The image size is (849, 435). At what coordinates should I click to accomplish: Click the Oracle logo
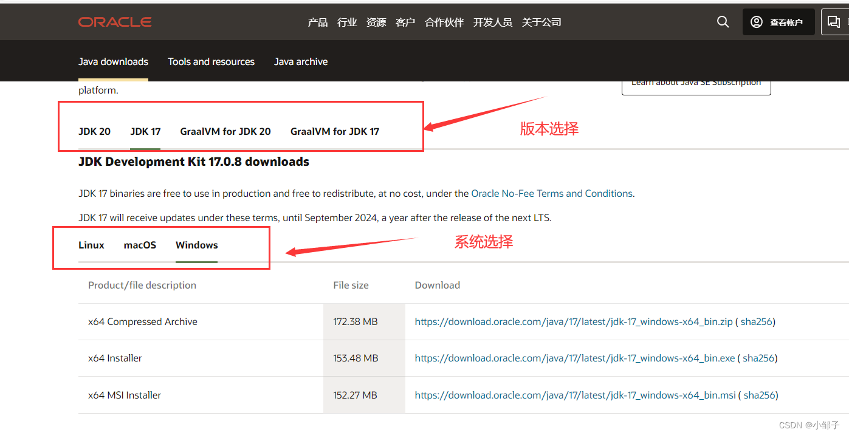pos(115,22)
